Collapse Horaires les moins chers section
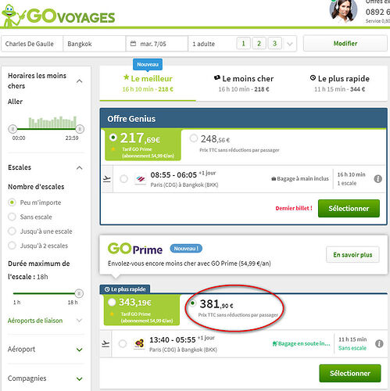Viewport: 390px width, 391px height. (80, 81)
